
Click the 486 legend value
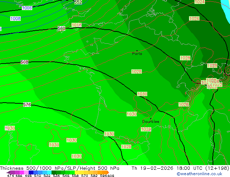pos(19,176)
